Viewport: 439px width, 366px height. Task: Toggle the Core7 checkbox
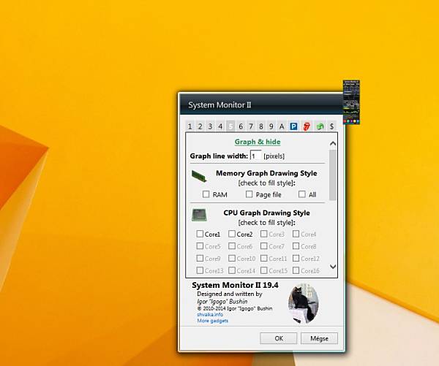(x=263, y=245)
